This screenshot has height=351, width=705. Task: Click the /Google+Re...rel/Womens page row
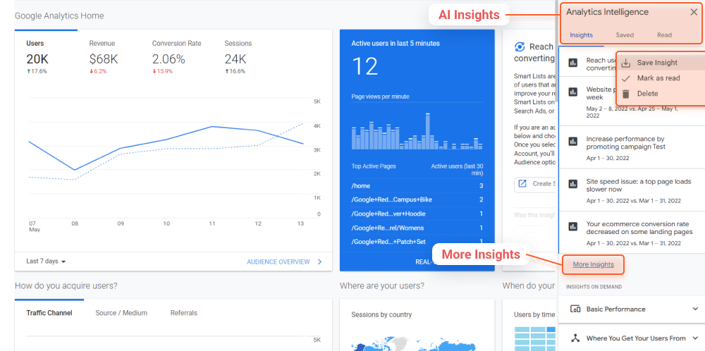[417, 228]
